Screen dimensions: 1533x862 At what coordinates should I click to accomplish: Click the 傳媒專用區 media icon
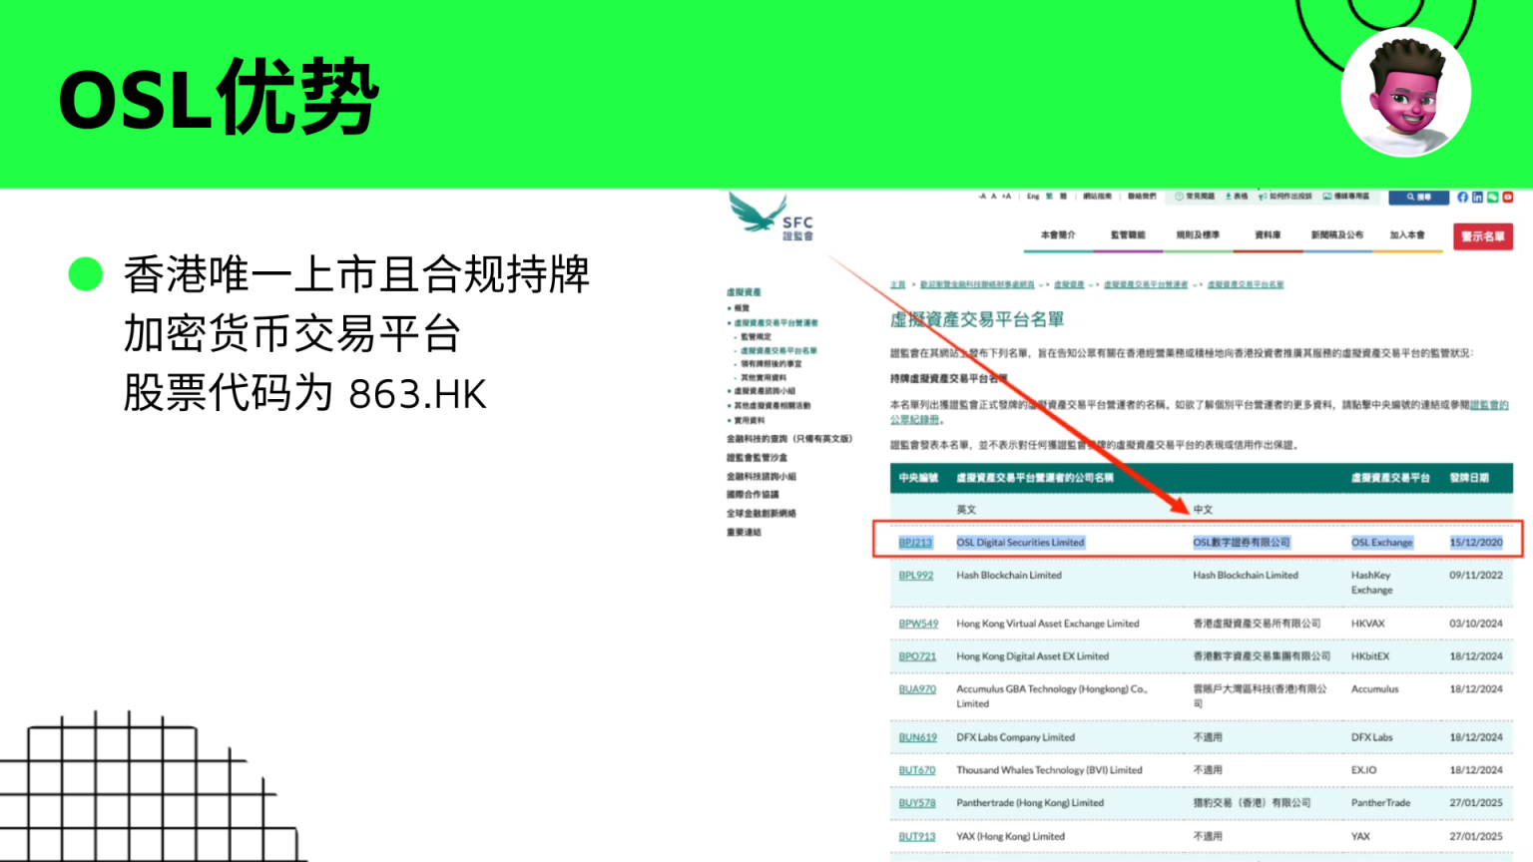point(1327,197)
